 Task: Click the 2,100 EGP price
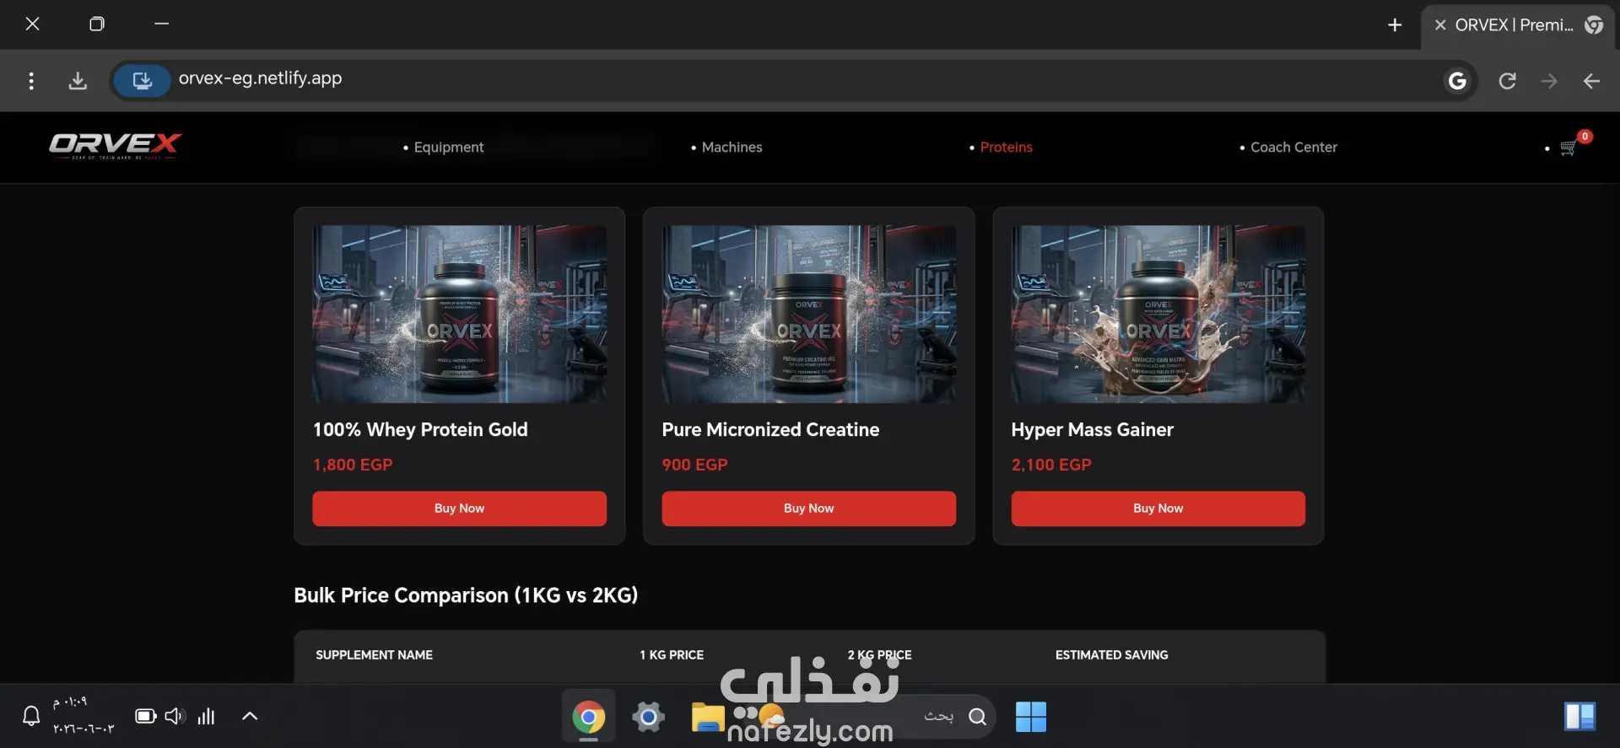[1051, 465]
